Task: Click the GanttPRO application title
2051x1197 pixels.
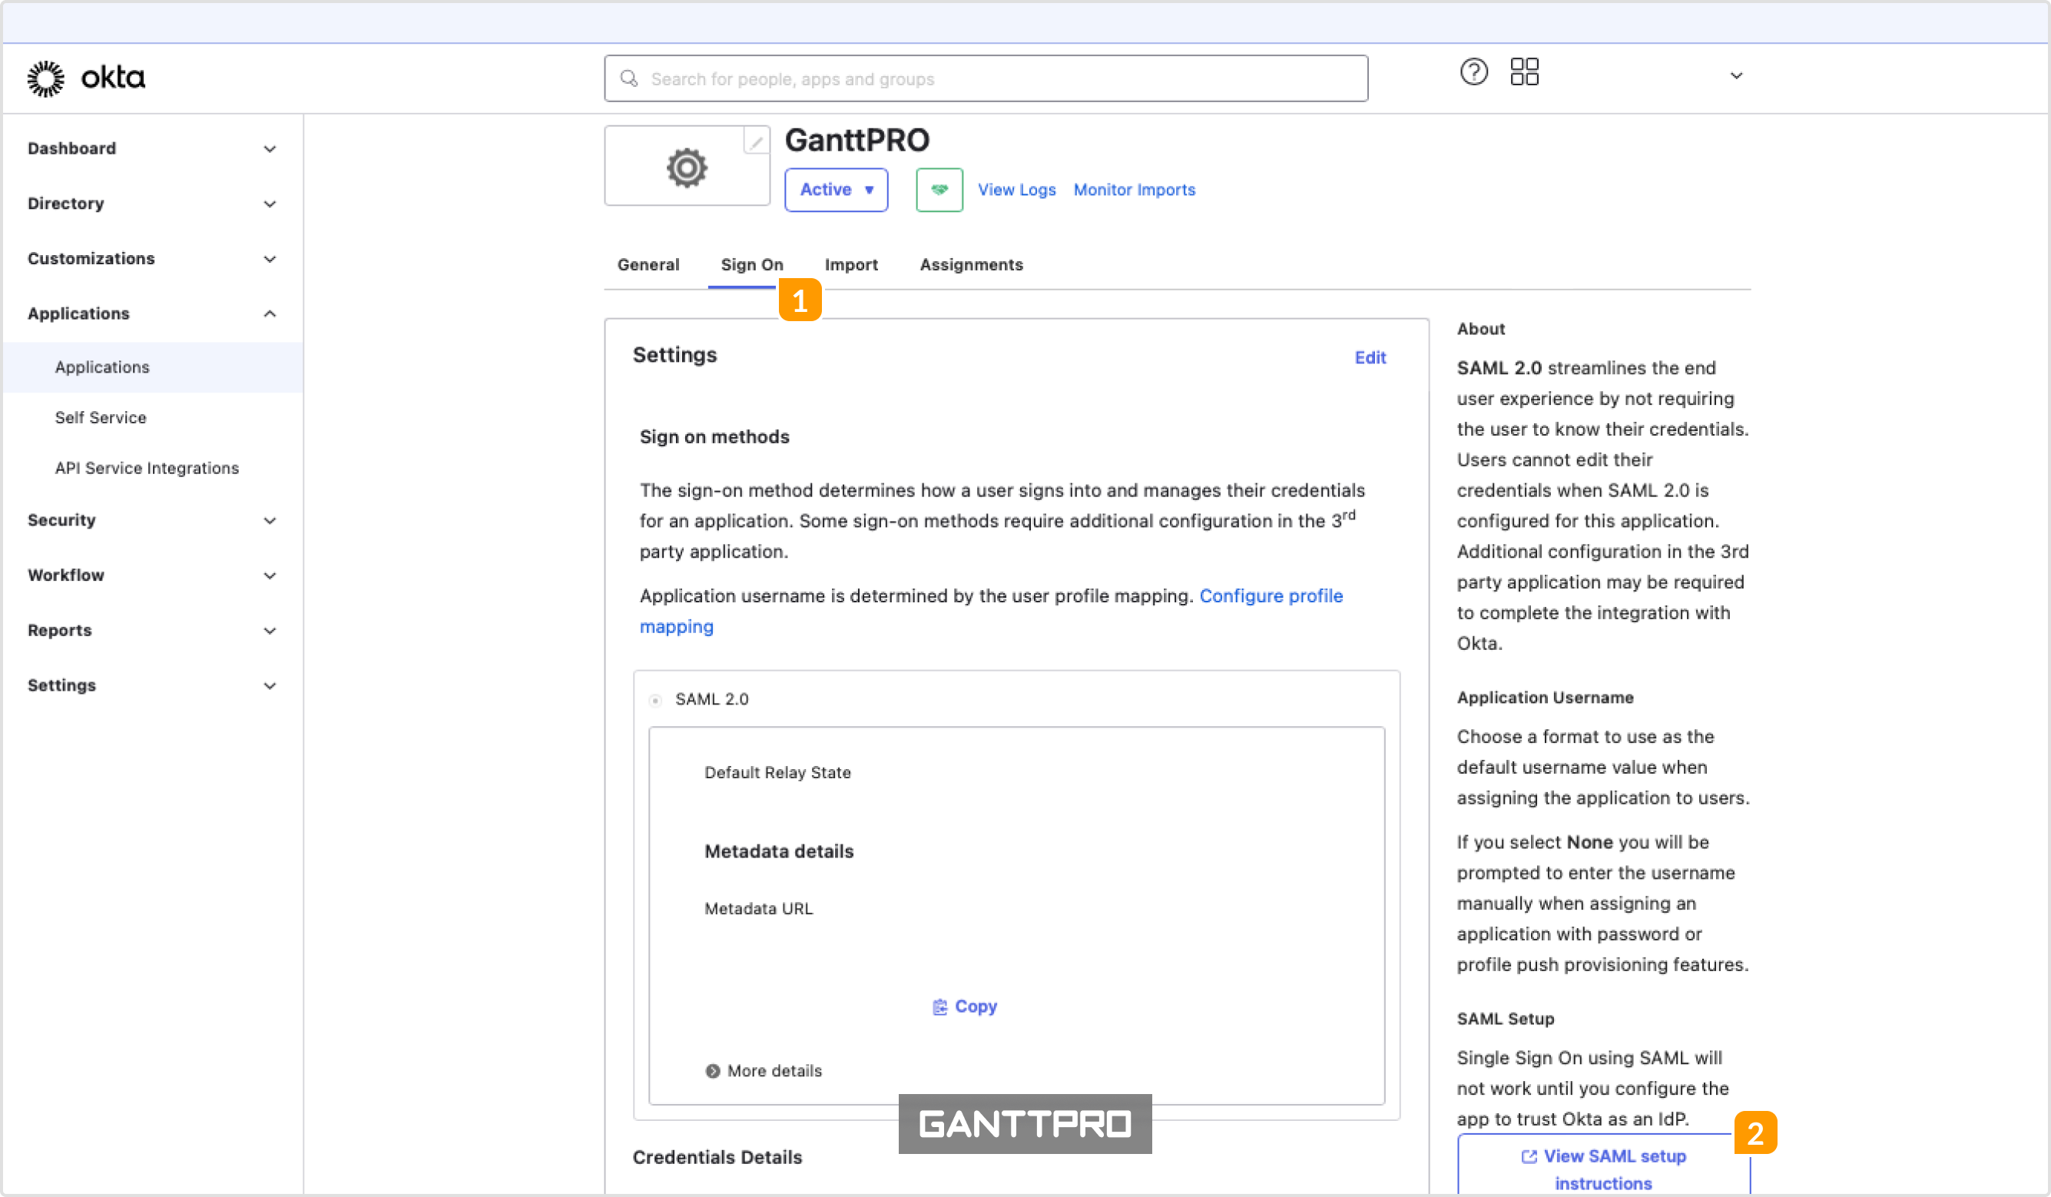Action: click(x=857, y=141)
